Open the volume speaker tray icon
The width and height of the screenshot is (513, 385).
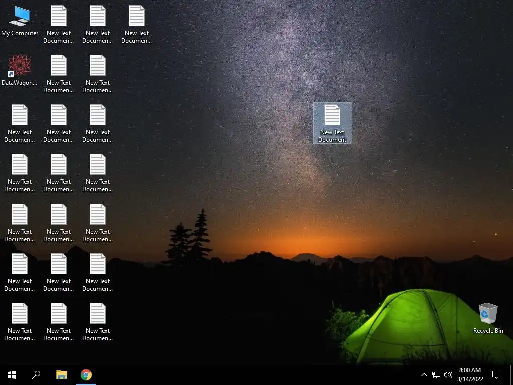[448, 375]
